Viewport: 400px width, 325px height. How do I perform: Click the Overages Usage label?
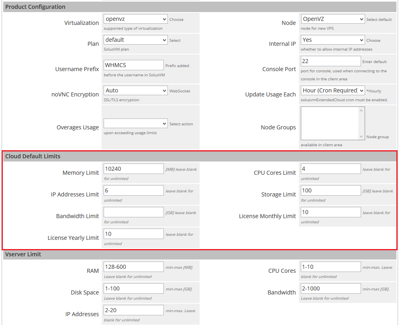coord(78,127)
